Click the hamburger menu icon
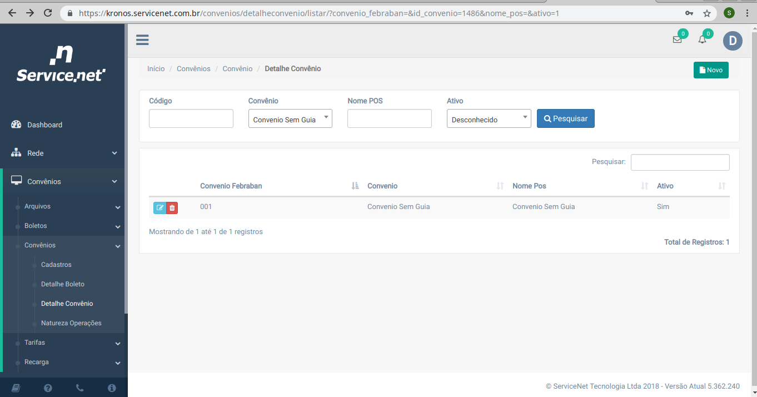 142,40
